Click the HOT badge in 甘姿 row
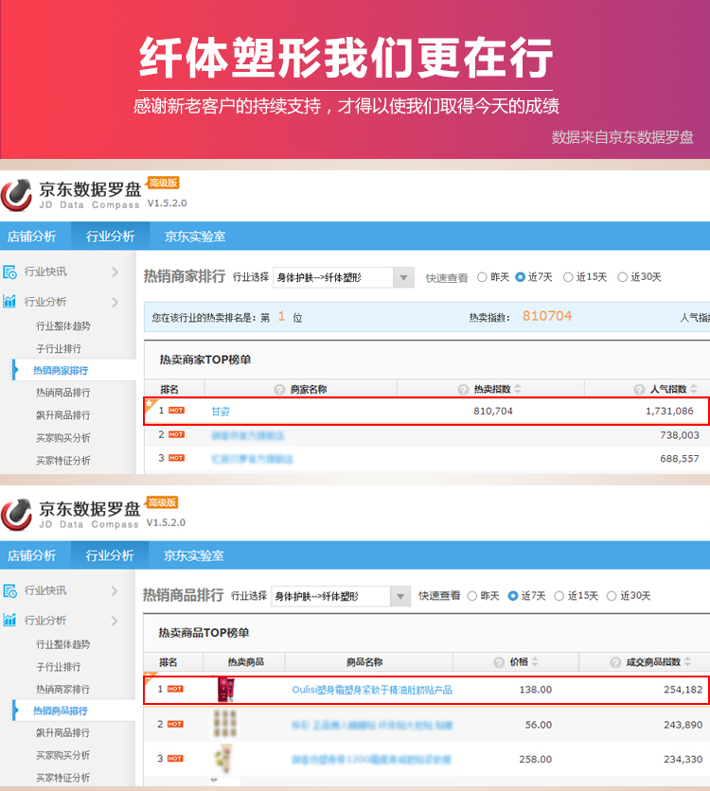The image size is (710, 791). 176,411
